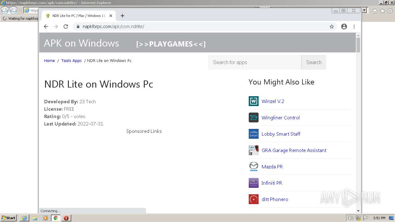The height and width of the screenshot is (222, 395).
Task: Click the page scrollbar up arrow
Action: tap(358, 35)
